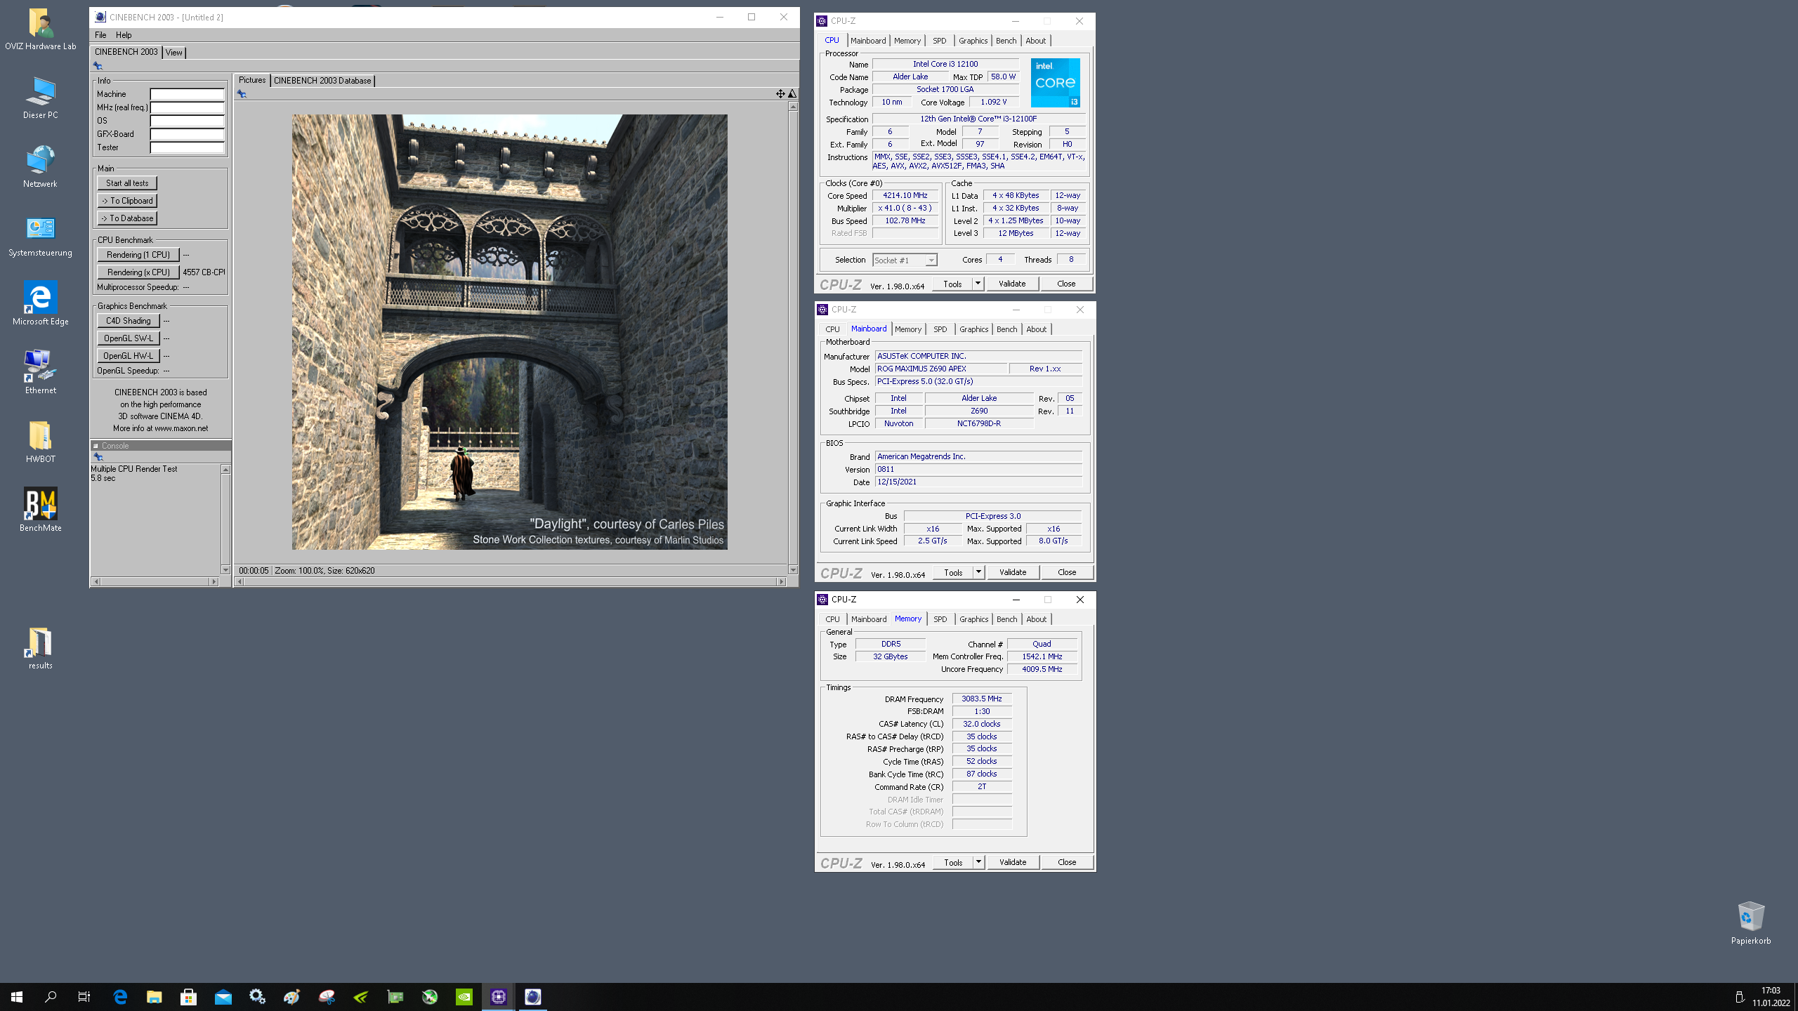
Task: Open the Papierkorb recycle bin
Action: pyautogui.click(x=1750, y=924)
